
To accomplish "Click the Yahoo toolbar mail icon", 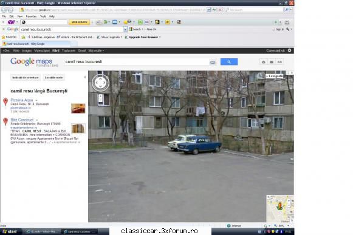I will tap(99, 22).
